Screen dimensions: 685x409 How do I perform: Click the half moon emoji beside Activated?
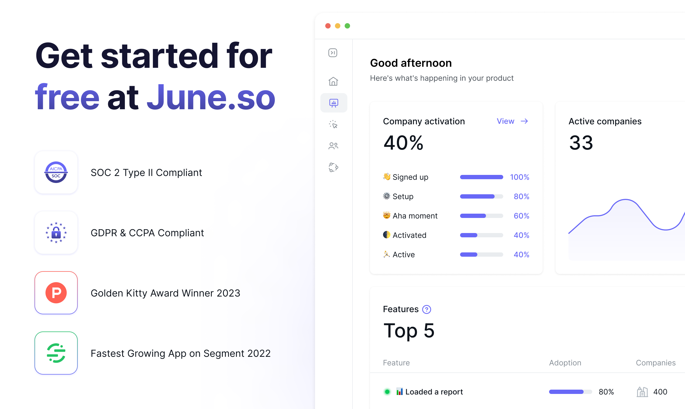click(x=387, y=235)
